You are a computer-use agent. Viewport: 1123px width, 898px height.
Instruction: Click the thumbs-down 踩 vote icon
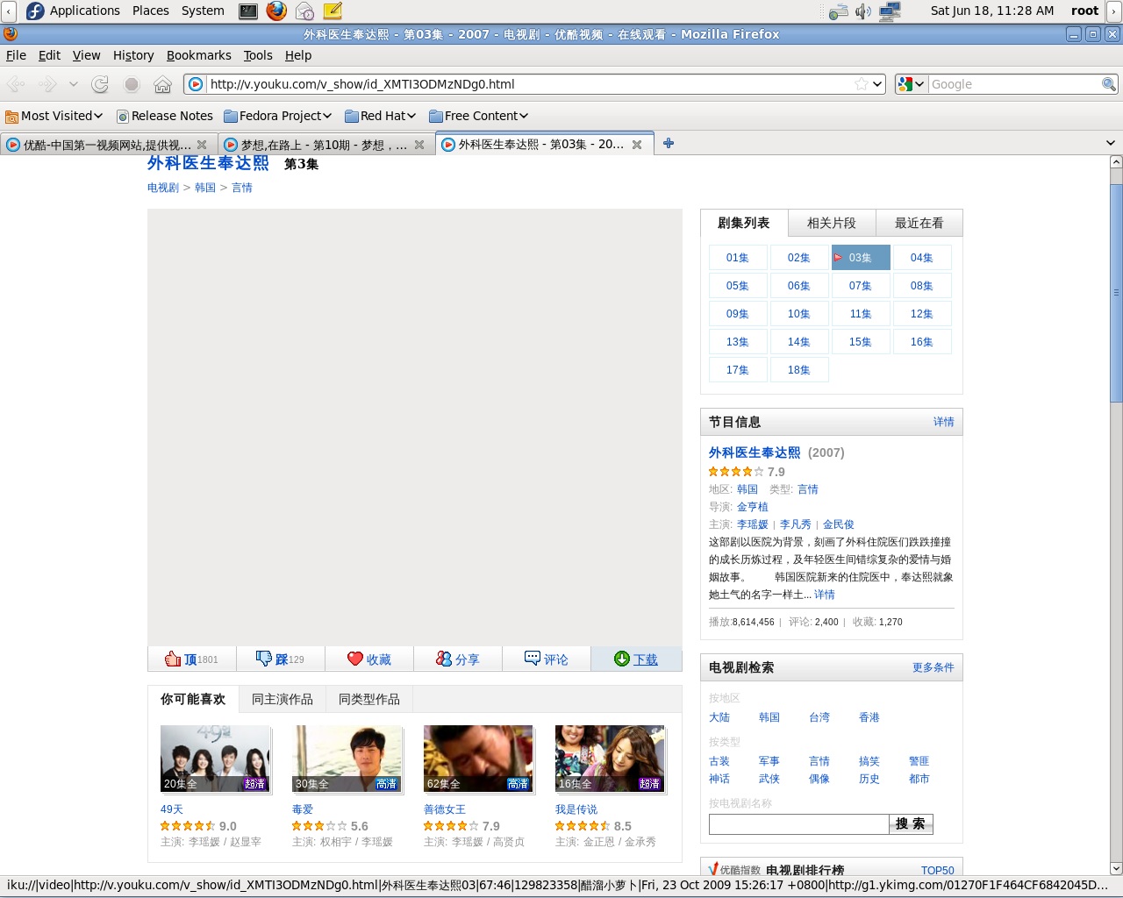264,659
